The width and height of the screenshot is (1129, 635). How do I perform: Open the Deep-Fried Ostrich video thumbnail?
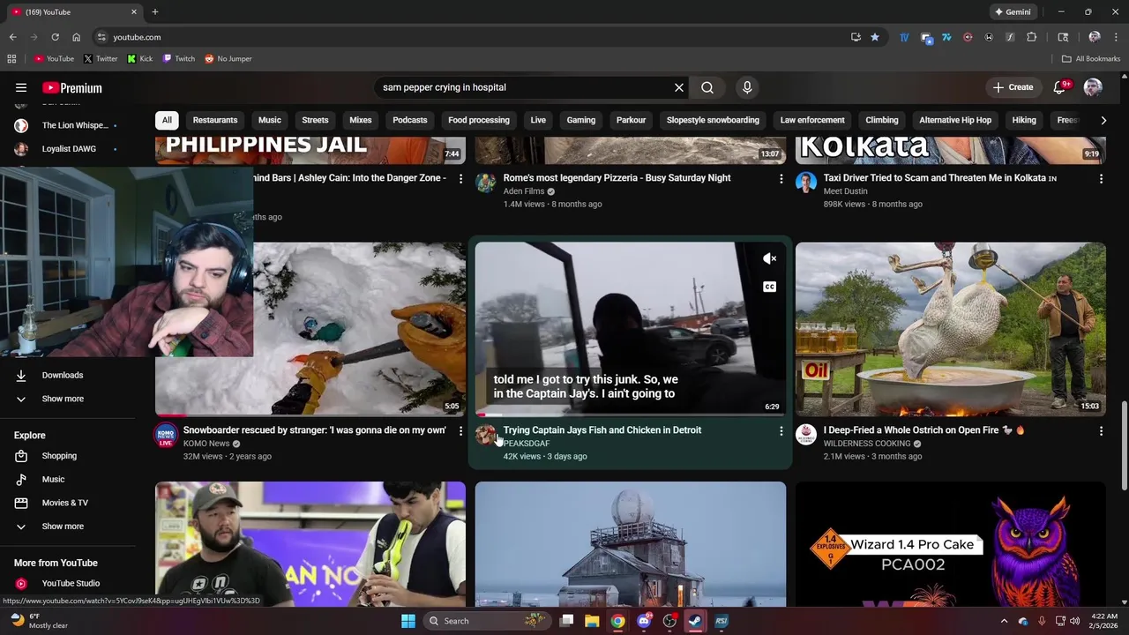[x=951, y=328]
